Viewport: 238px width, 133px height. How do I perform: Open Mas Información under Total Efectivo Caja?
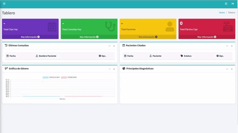tap(207, 37)
